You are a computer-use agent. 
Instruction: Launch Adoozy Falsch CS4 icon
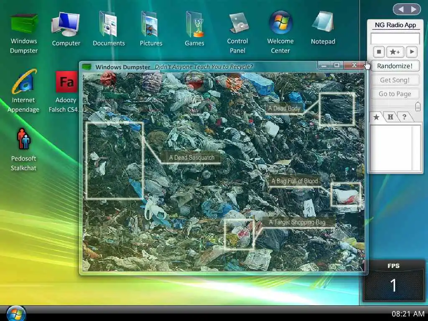(66, 92)
